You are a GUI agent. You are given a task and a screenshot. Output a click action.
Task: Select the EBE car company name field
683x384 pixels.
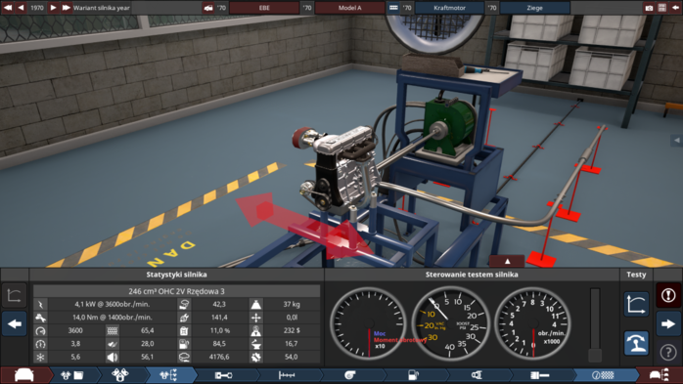pyautogui.click(x=264, y=8)
